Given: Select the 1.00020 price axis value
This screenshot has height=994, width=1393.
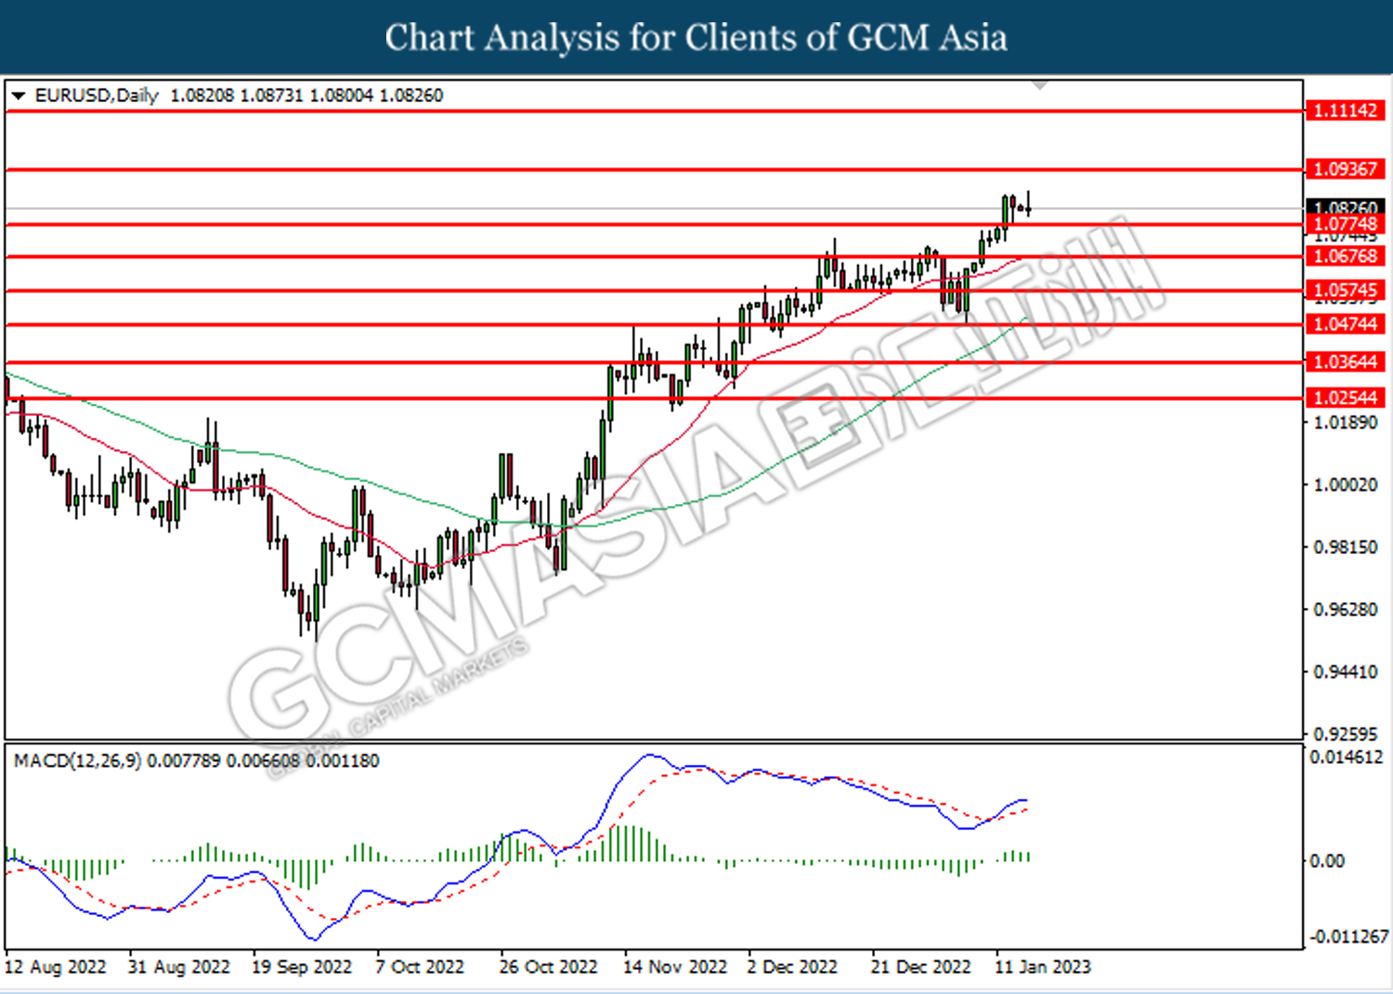Looking at the screenshot, I should [1346, 484].
